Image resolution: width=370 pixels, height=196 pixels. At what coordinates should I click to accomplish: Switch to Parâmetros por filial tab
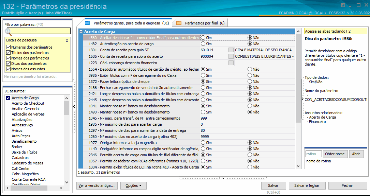[200, 23]
